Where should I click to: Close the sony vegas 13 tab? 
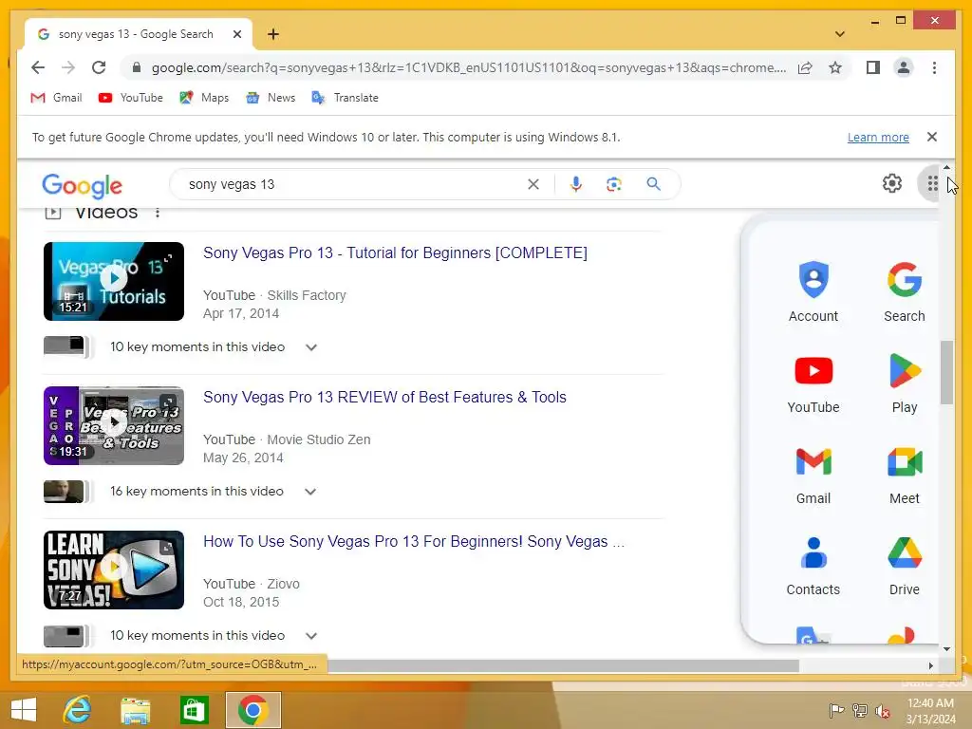[236, 34]
